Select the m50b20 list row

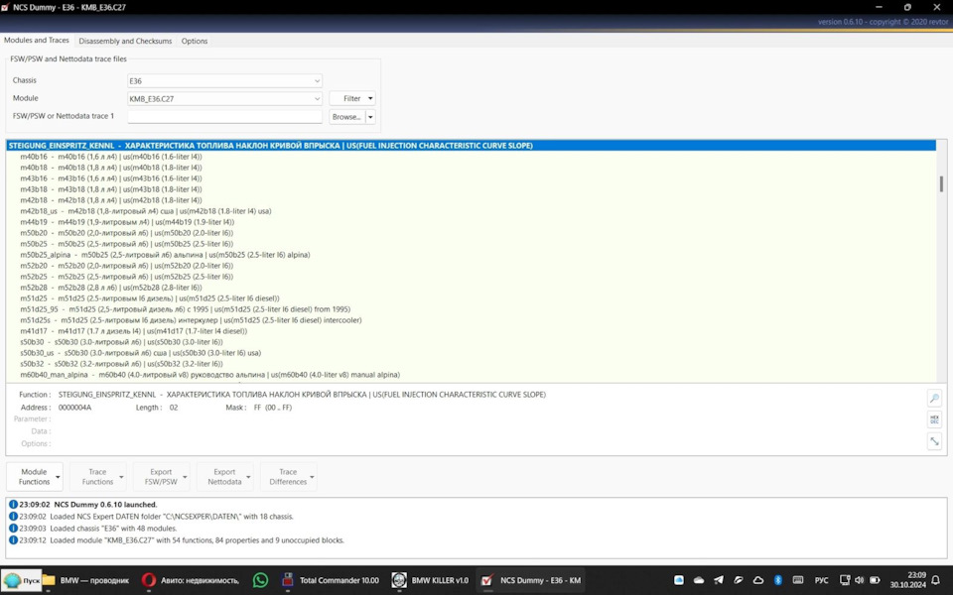coord(471,233)
